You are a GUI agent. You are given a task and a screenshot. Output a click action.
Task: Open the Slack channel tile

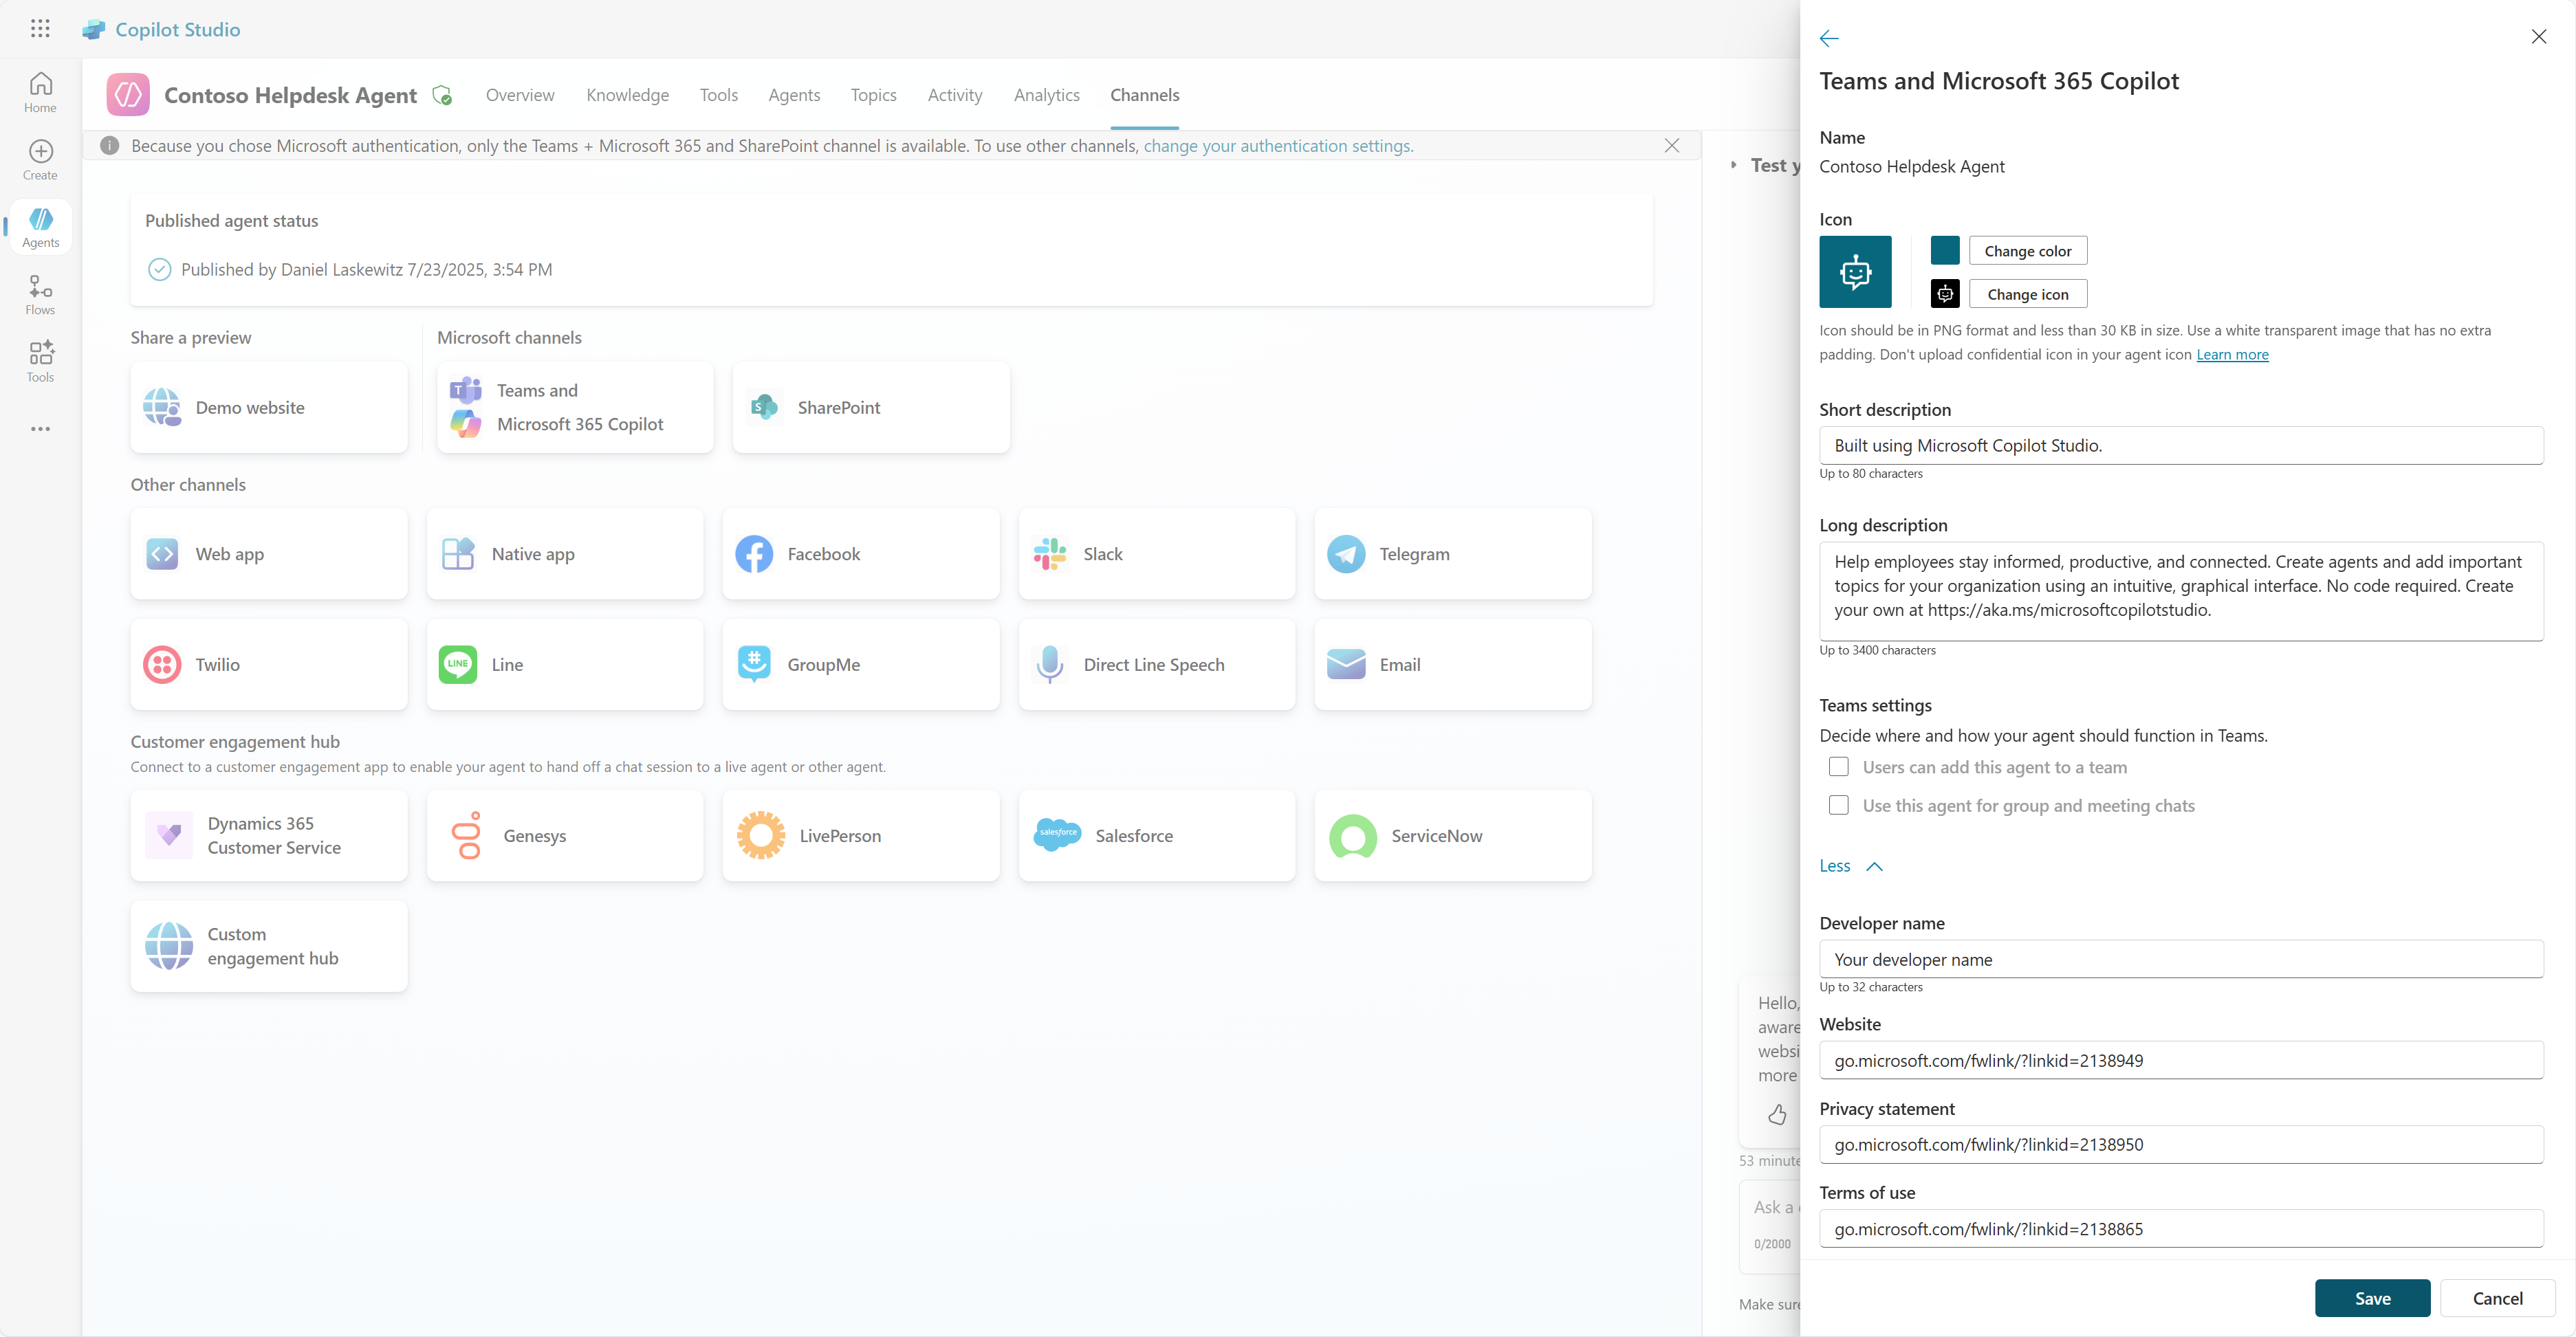(x=1157, y=553)
